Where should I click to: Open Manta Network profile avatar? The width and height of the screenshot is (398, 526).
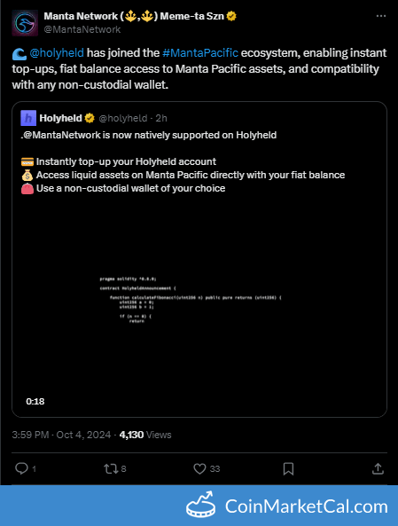(25, 23)
